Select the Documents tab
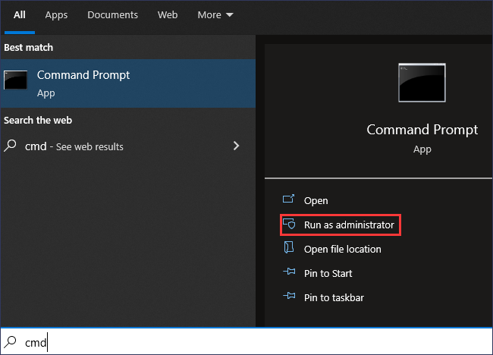 [112, 15]
